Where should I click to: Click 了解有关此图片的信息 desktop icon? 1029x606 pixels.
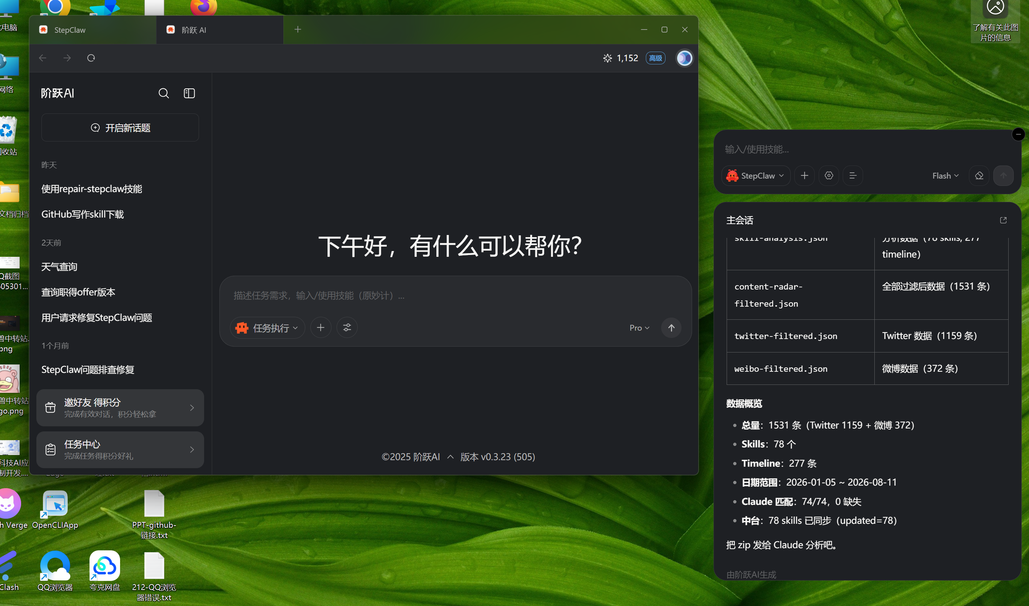995,20
